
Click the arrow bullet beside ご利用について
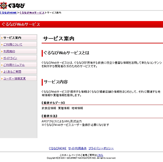tap(2, 45)
